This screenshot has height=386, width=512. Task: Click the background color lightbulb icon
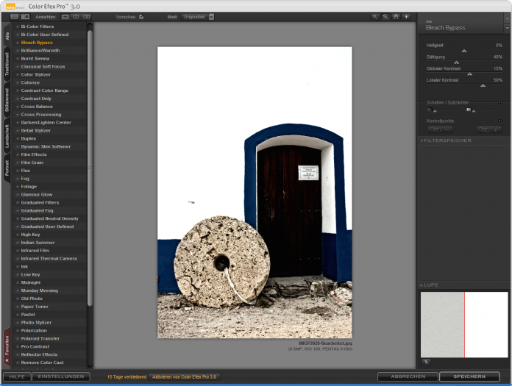(407, 16)
